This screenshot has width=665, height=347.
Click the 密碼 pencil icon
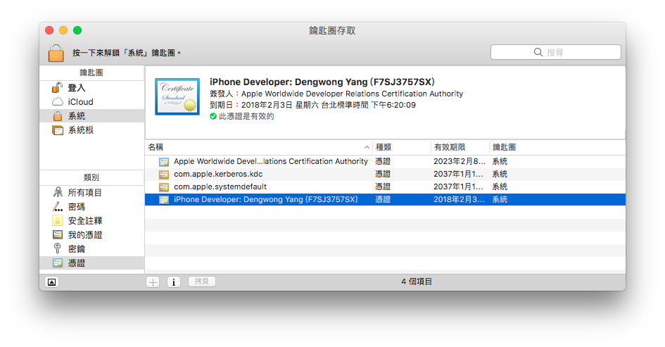pyautogui.click(x=58, y=207)
